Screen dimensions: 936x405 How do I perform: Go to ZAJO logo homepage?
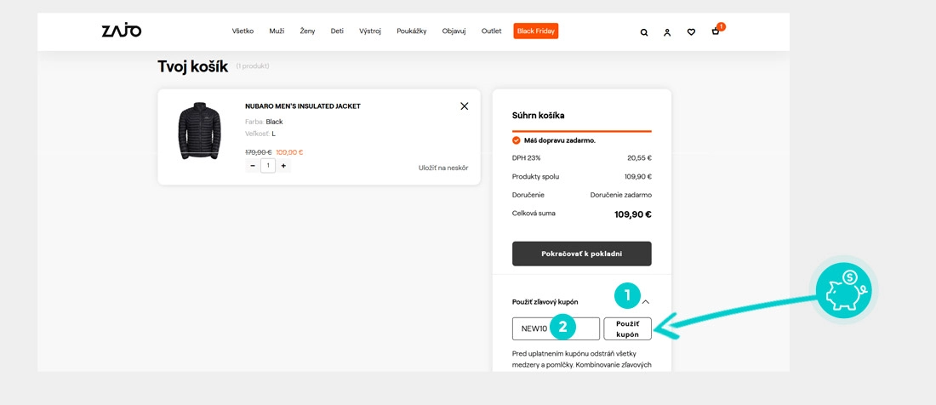pyautogui.click(x=122, y=31)
